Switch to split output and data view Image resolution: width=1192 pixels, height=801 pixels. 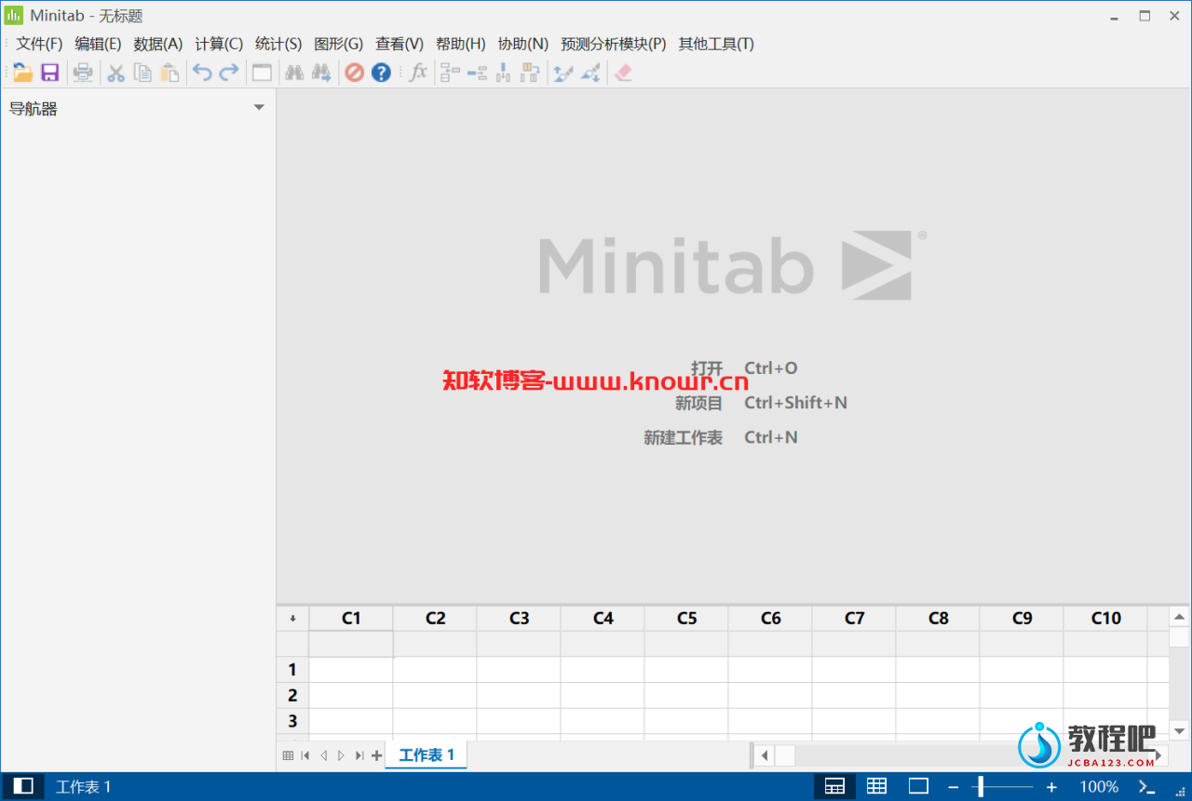click(835, 786)
